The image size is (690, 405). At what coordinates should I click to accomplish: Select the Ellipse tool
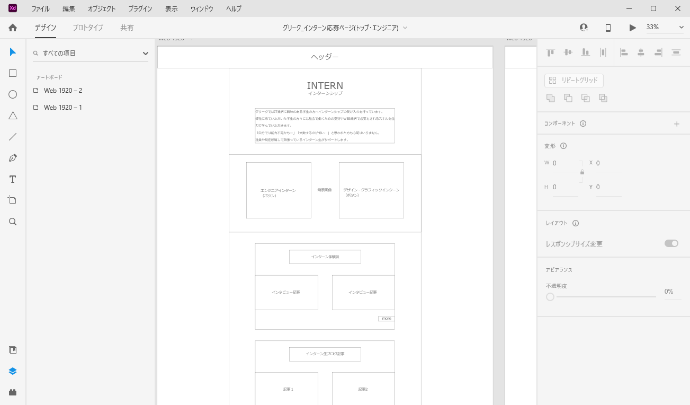[13, 94]
